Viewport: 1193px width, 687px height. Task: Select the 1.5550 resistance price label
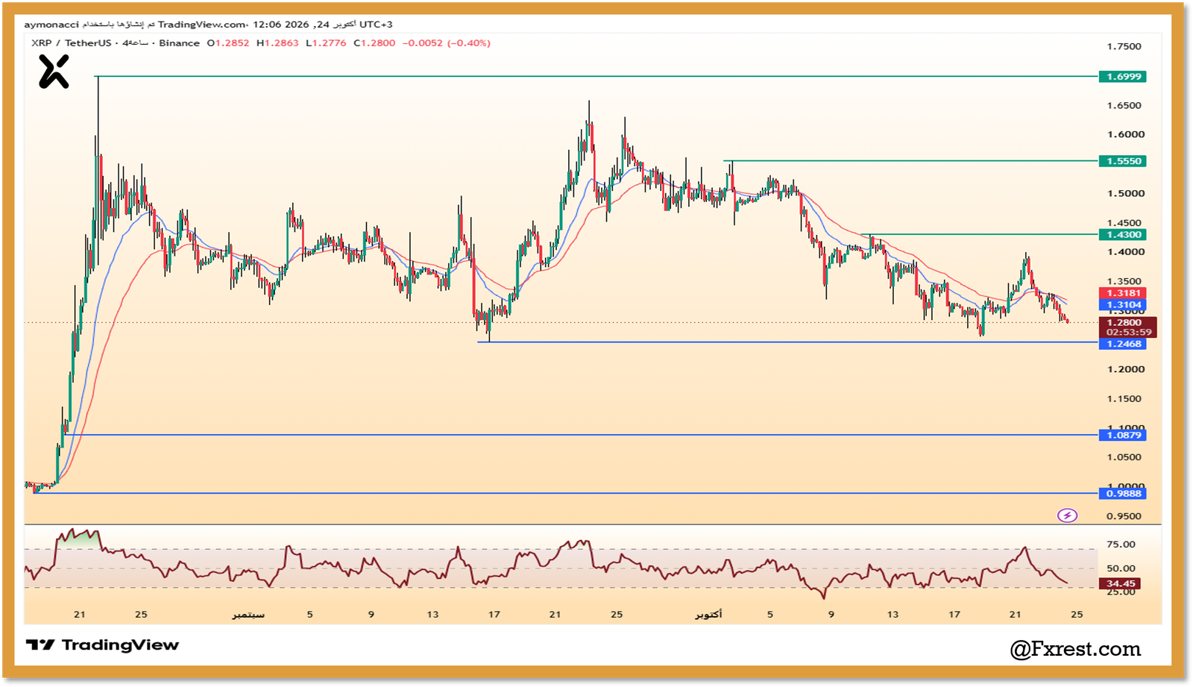click(1122, 161)
